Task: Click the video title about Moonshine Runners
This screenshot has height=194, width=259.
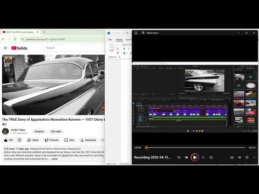Action: tap(53, 122)
